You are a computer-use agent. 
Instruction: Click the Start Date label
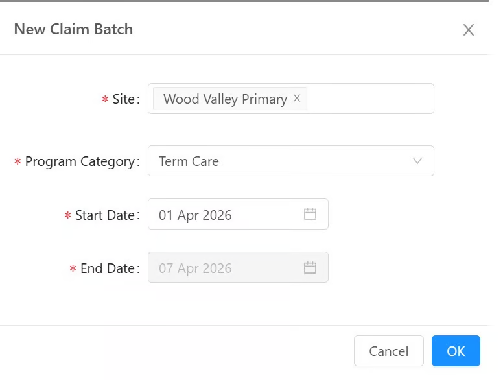click(x=104, y=215)
